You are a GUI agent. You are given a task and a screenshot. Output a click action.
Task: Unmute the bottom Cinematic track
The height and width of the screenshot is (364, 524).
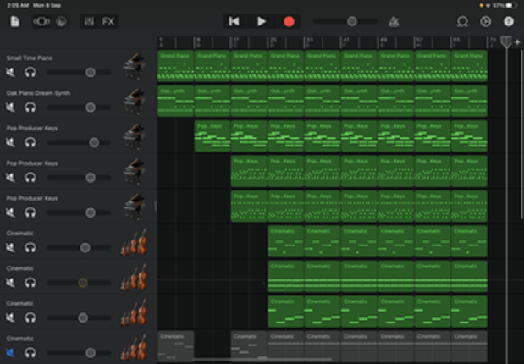coord(10,353)
